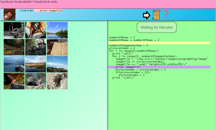Click the highlighted print imageFile code line
The width and height of the screenshot is (216, 130).
pos(159,67)
